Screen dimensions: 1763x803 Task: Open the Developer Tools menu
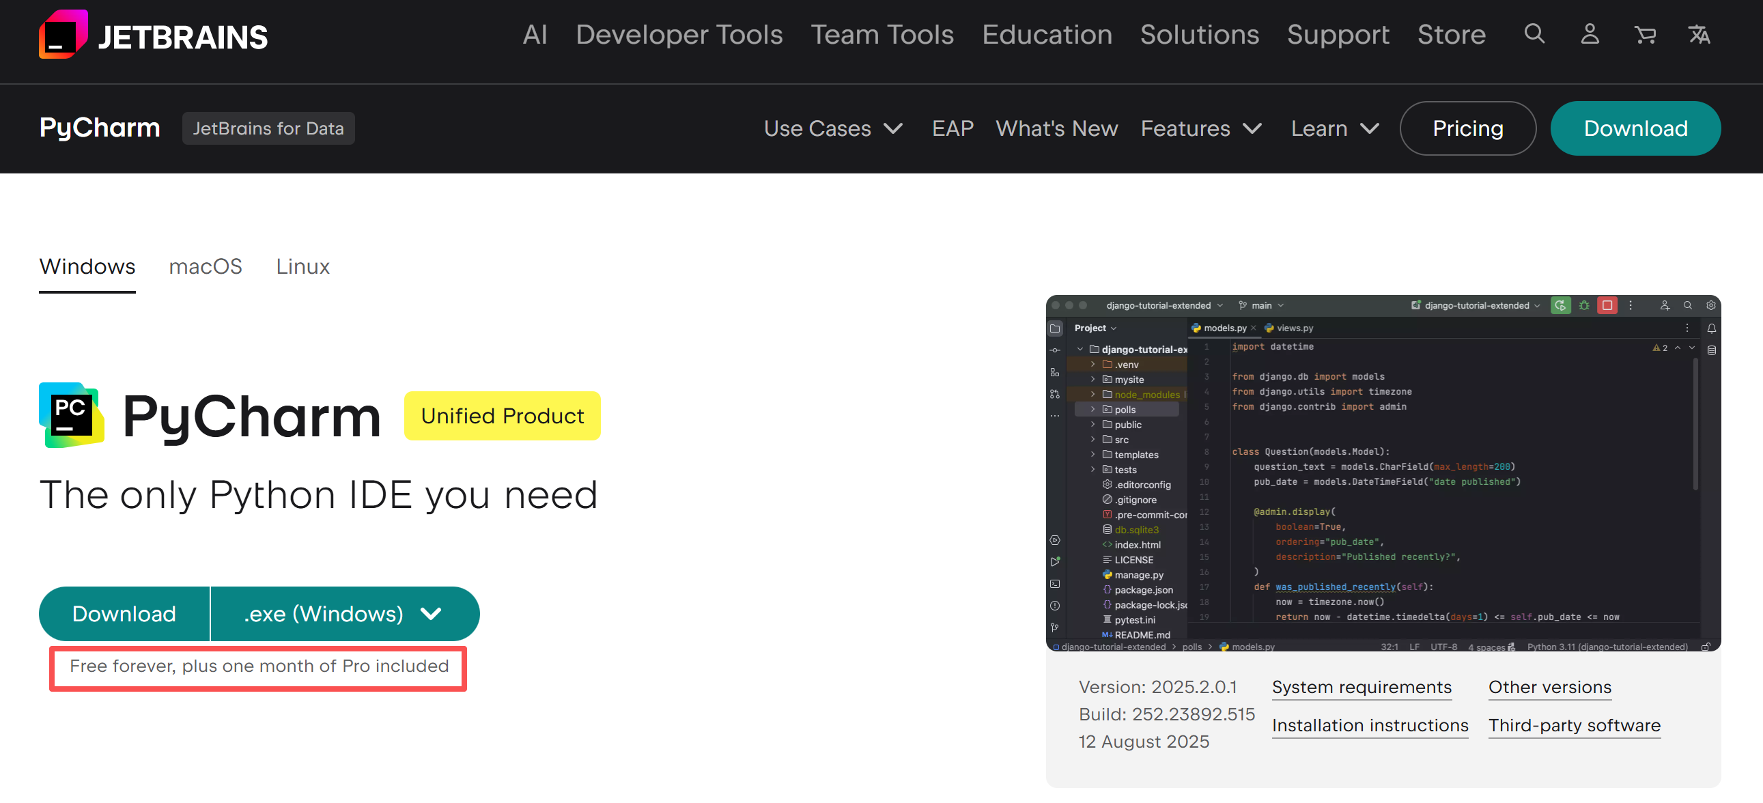point(679,34)
